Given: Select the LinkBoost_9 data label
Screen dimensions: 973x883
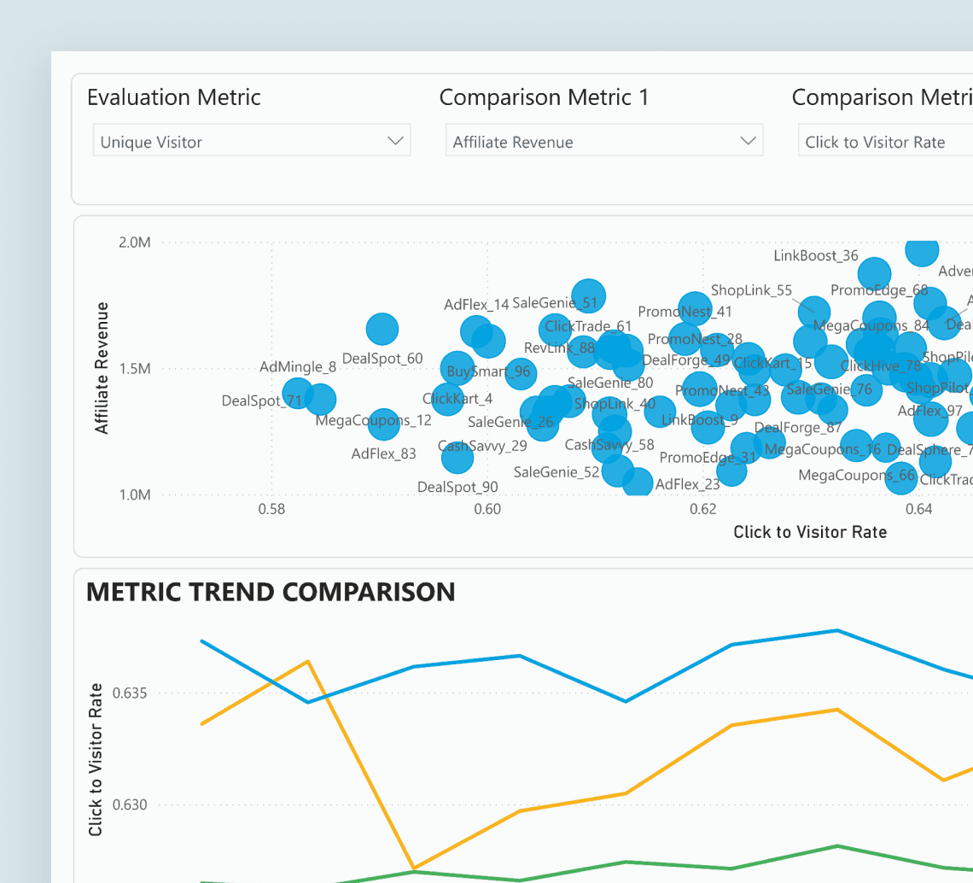Looking at the screenshot, I should tap(699, 420).
